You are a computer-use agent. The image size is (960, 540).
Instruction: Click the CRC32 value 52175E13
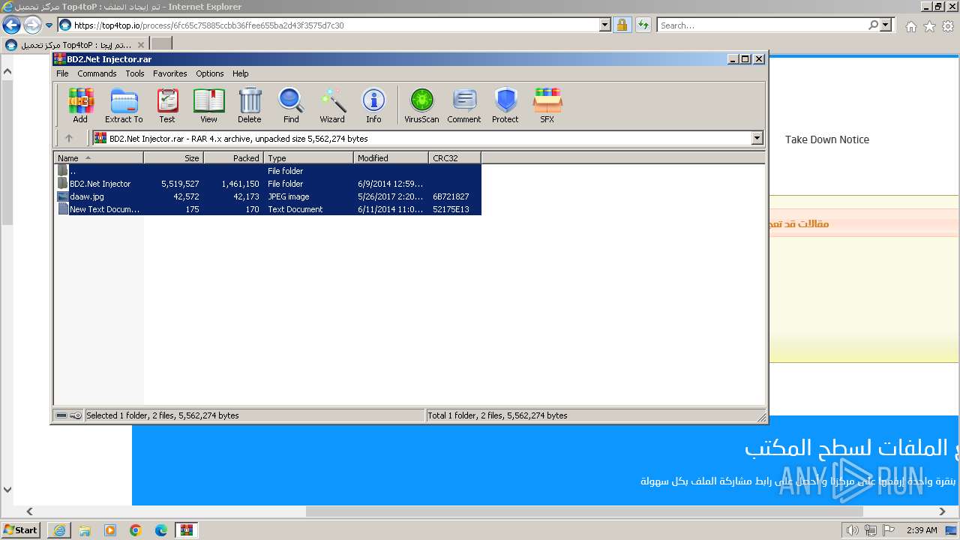[x=451, y=209]
